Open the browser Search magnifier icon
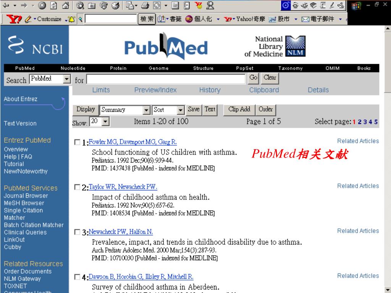This screenshot has height=293, width=391. coord(80,5)
